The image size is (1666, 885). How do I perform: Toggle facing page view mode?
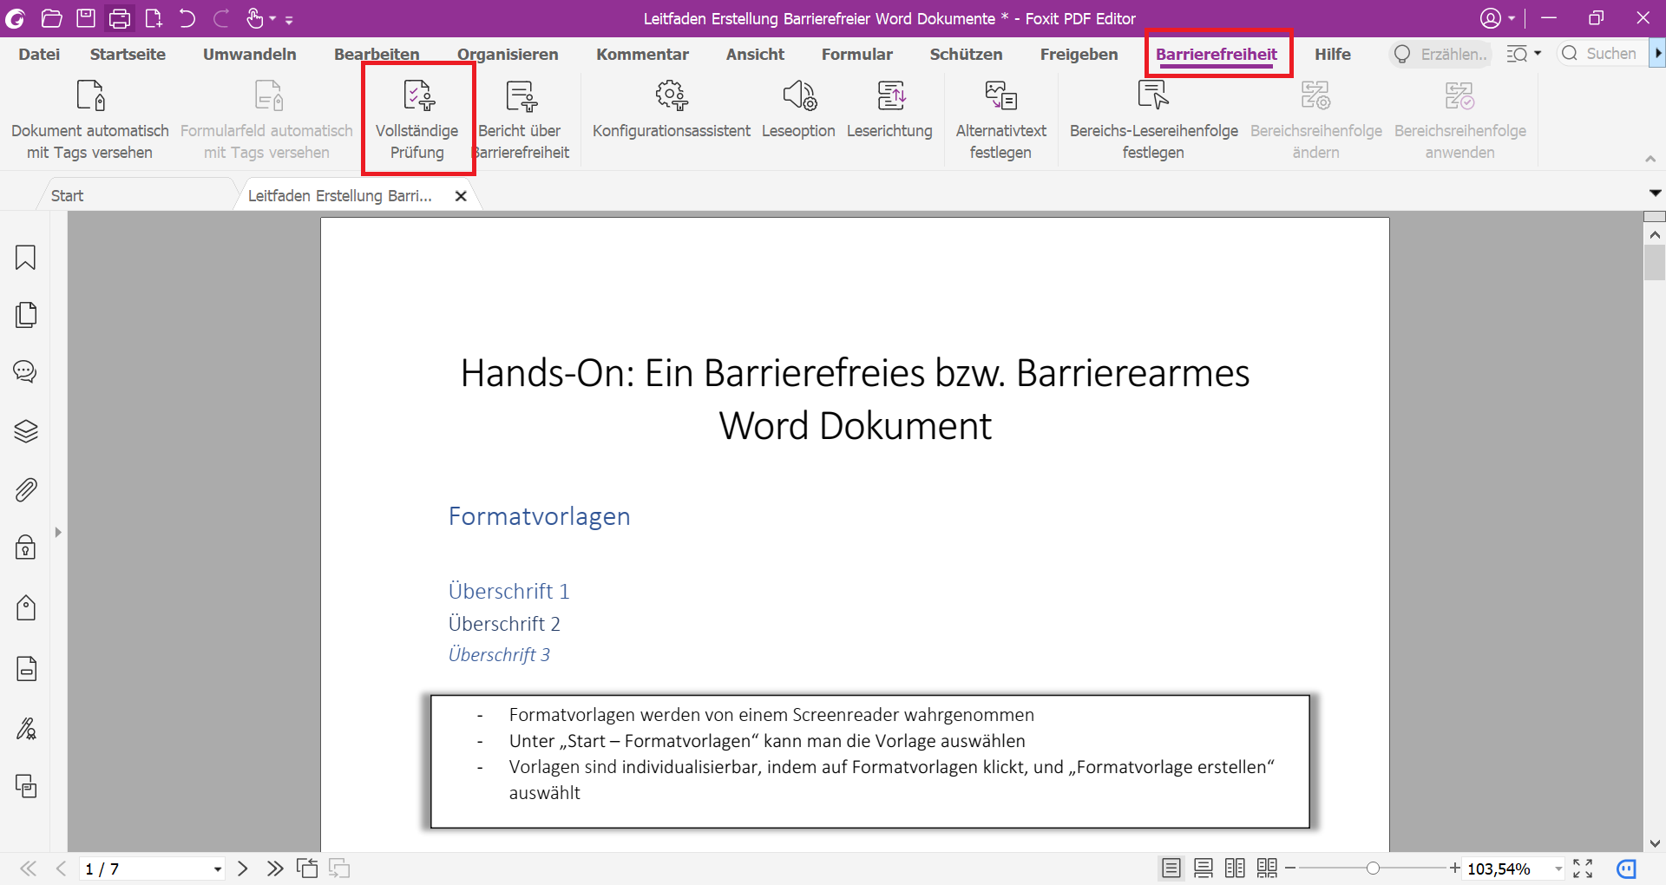coord(1235,868)
